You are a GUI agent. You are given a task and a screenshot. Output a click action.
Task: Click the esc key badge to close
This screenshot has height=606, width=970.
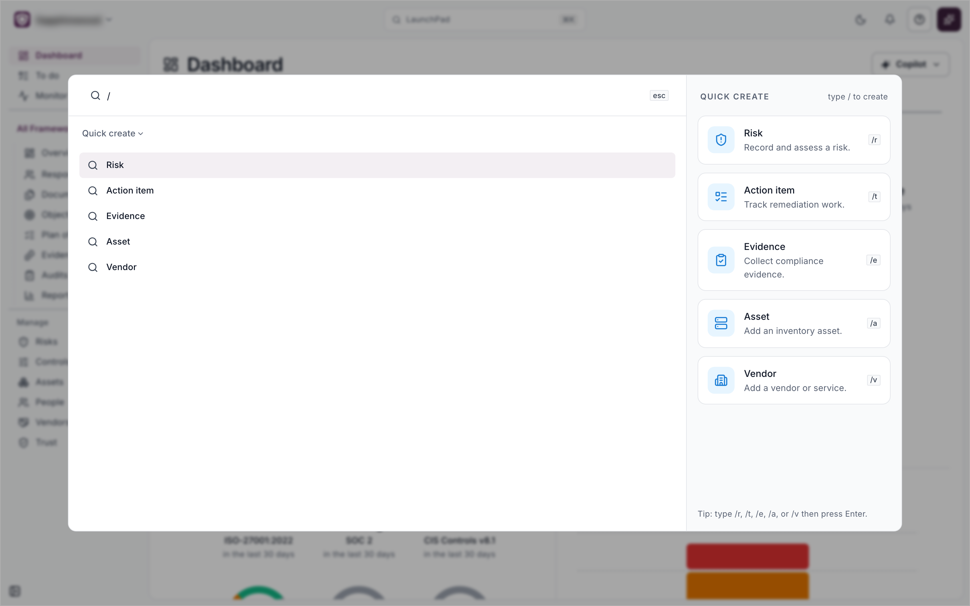[659, 95]
